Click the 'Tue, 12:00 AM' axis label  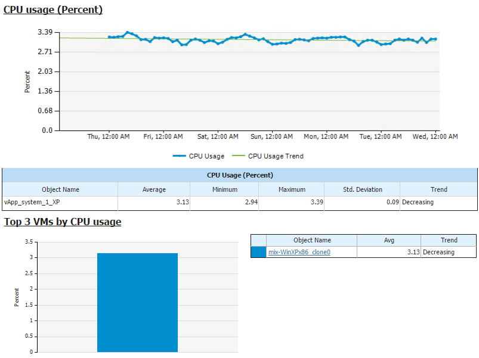click(x=381, y=136)
